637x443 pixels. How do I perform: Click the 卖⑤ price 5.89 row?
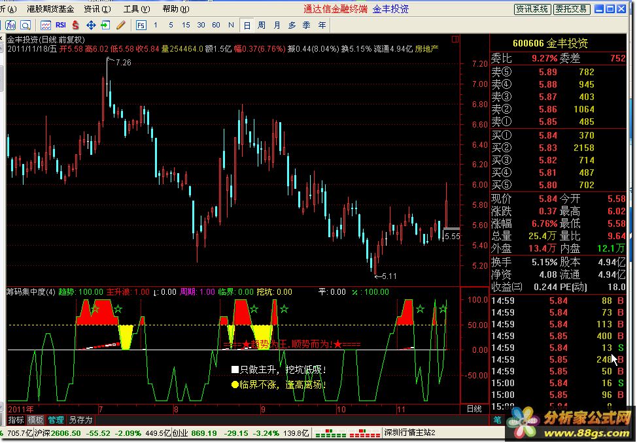point(559,72)
